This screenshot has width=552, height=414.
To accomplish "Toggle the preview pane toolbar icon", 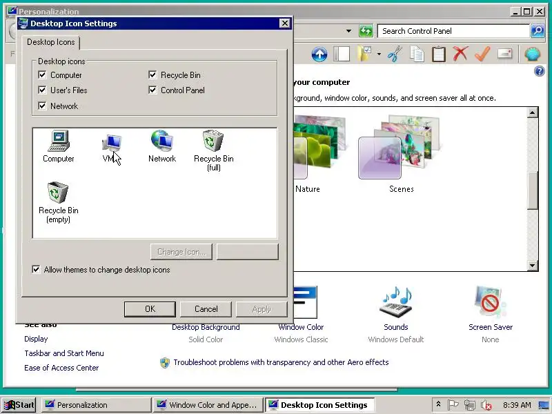I will point(342,55).
